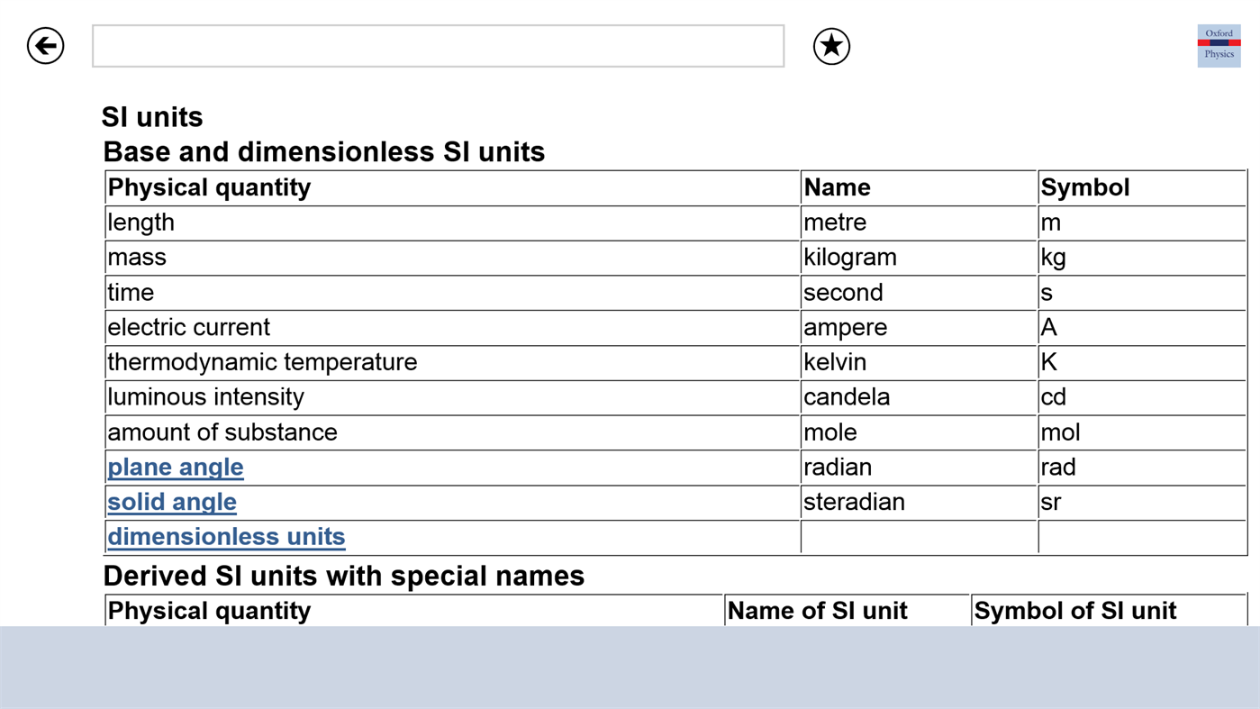Click the Derived SI units heading

[x=343, y=576]
